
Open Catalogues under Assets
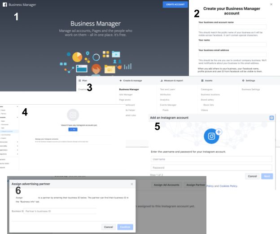point(206,89)
